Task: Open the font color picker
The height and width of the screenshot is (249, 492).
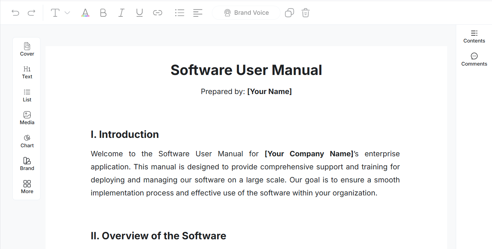Action: pyautogui.click(x=85, y=12)
